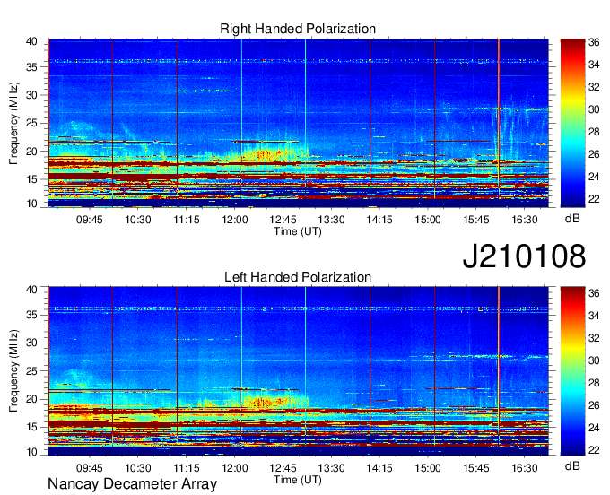The width and height of the screenshot is (610, 495).
Task: Click the 12:45 tick of Right Handed plot
Action: click(283, 220)
